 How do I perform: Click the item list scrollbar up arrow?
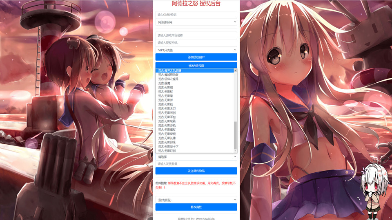[x=235, y=70]
